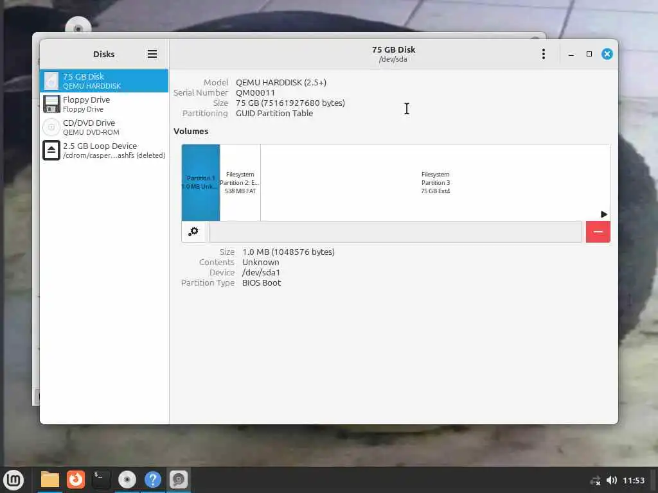
Task: Maximize the Disks window
Action: tap(589, 54)
